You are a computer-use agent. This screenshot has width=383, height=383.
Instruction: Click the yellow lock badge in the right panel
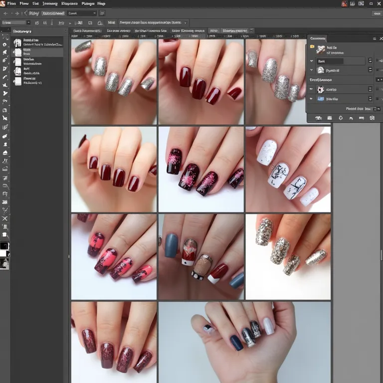point(312,46)
